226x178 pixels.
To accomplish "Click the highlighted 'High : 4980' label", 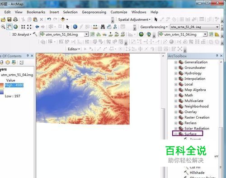I will [x=14, y=85].
